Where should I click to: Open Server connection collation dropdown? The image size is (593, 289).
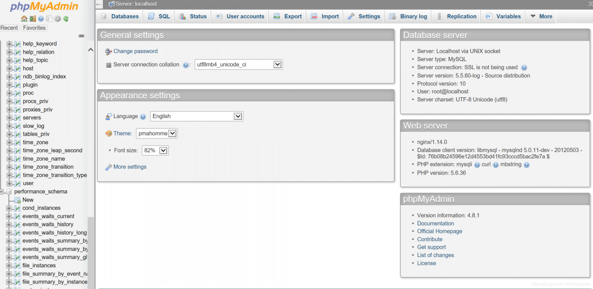[239, 65]
